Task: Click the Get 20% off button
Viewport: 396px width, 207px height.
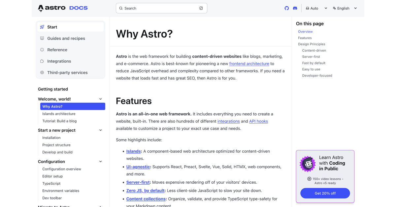Action: [325, 193]
